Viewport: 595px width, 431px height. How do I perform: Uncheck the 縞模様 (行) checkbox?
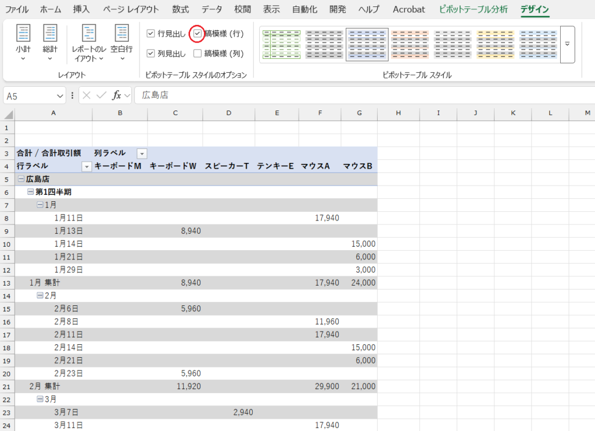point(198,34)
